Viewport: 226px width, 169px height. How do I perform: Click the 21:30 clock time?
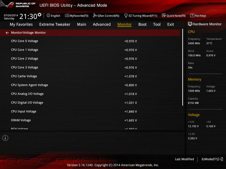click(x=28, y=17)
